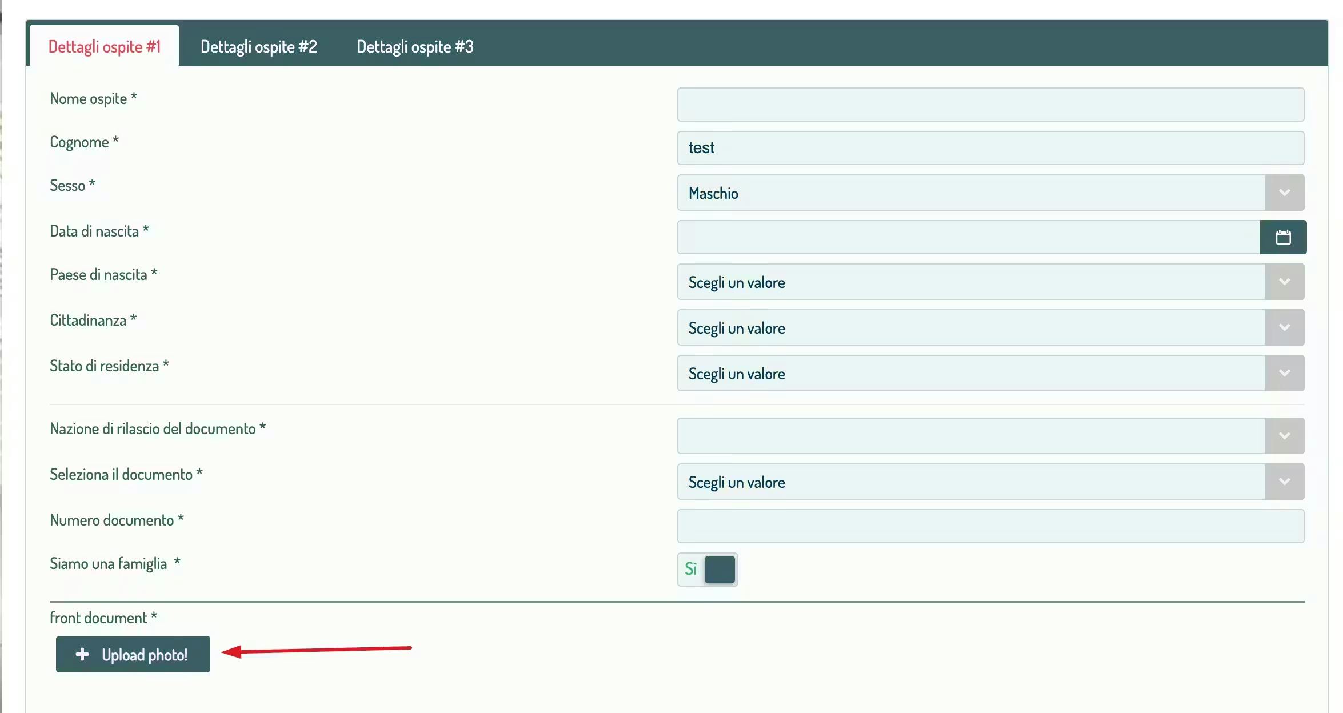
Task: Open the Maschio gender dropdown
Action: click(970, 193)
